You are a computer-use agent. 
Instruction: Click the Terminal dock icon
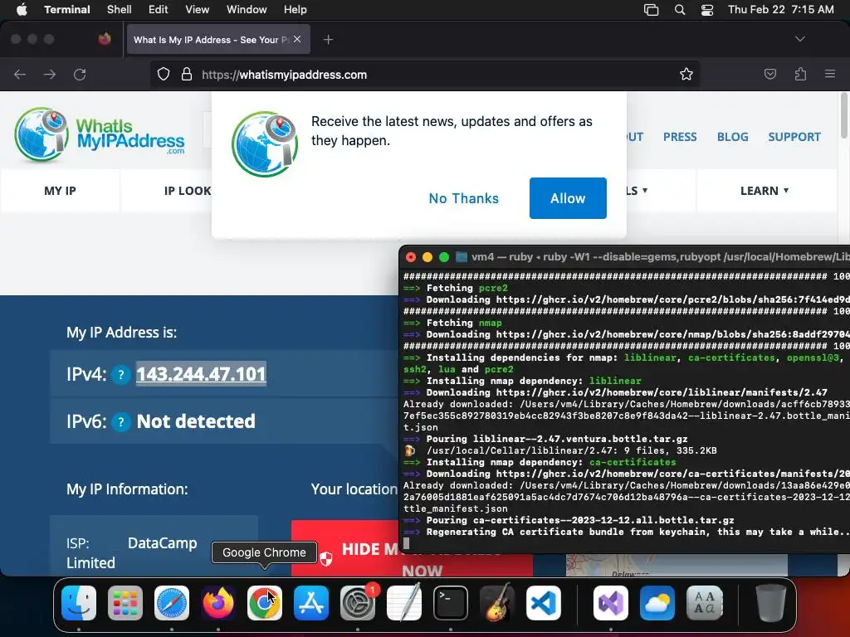[x=451, y=603]
